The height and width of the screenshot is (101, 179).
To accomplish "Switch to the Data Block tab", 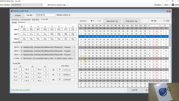I will coord(36,20).
